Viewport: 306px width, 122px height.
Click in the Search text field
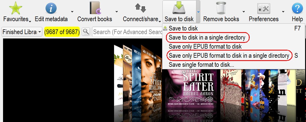[127, 32]
